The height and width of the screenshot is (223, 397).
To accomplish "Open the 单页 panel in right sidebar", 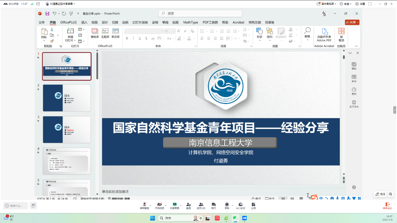I will click(x=354, y=78).
